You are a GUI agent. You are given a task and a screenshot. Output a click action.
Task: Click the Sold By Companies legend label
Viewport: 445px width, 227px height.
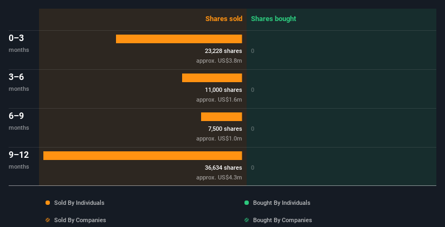point(80,220)
